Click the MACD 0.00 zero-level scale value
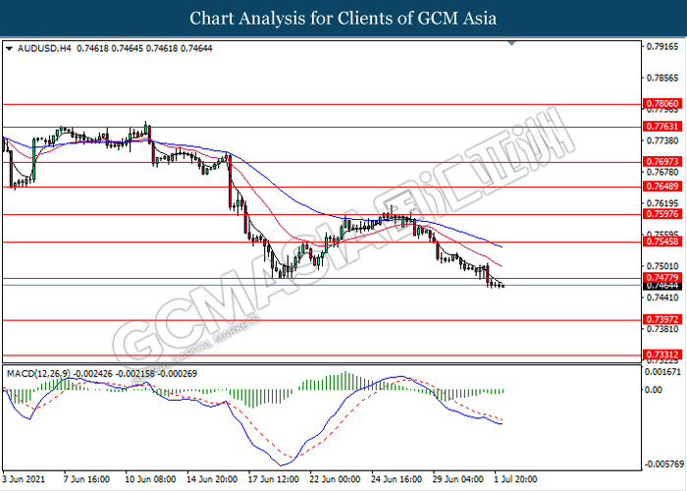Image resolution: width=687 pixels, height=491 pixels. click(x=655, y=390)
